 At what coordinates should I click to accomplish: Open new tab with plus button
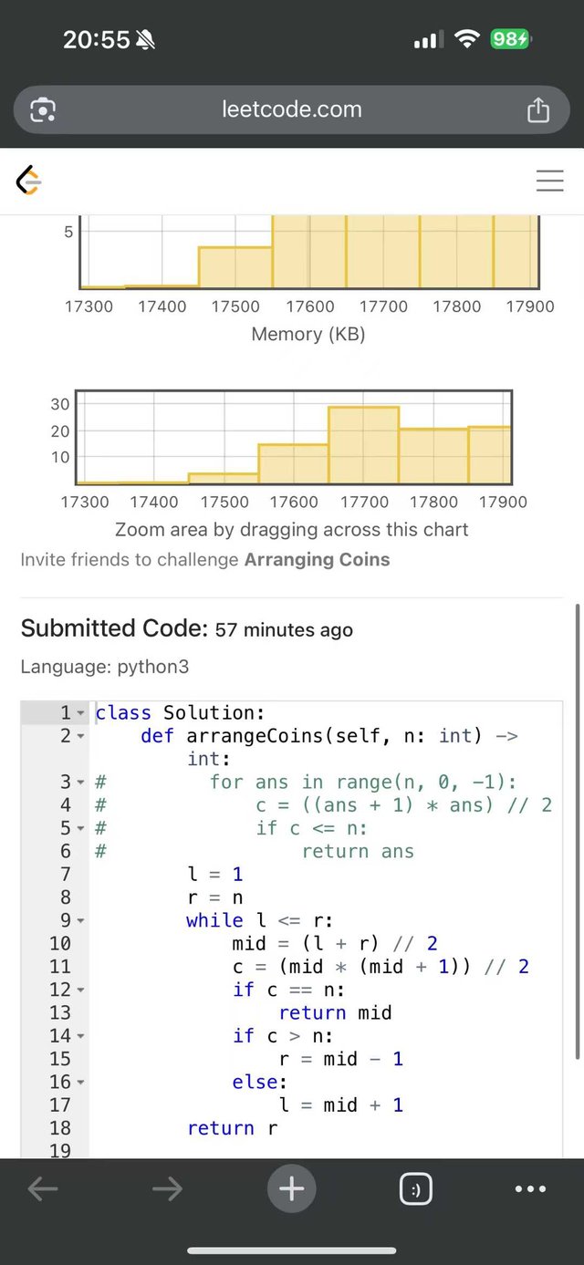pos(292,1189)
